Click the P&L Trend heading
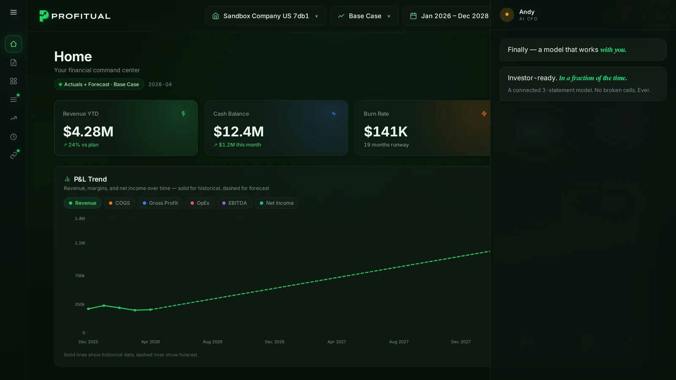The image size is (676, 380). click(x=90, y=179)
